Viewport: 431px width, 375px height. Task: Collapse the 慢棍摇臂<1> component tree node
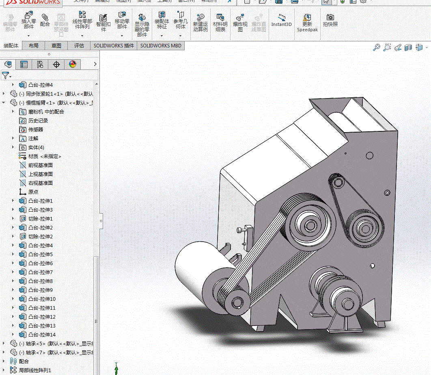coord(4,103)
